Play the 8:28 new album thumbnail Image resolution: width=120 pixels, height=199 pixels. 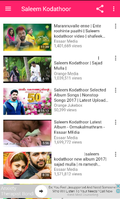click(x=27, y=165)
